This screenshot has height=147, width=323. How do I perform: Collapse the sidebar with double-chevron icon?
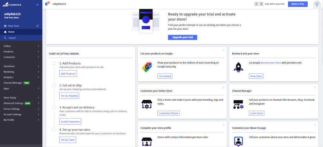38,5
